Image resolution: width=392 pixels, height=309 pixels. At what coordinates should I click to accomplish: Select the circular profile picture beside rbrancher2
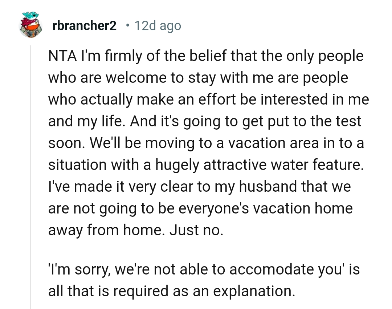pos(30,25)
